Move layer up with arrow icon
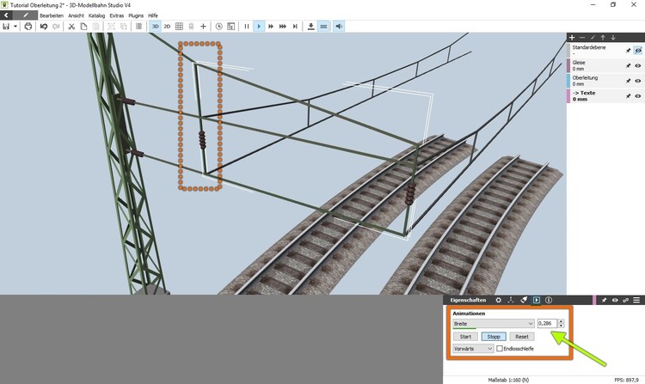The image size is (645, 384). tap(603, 38)
